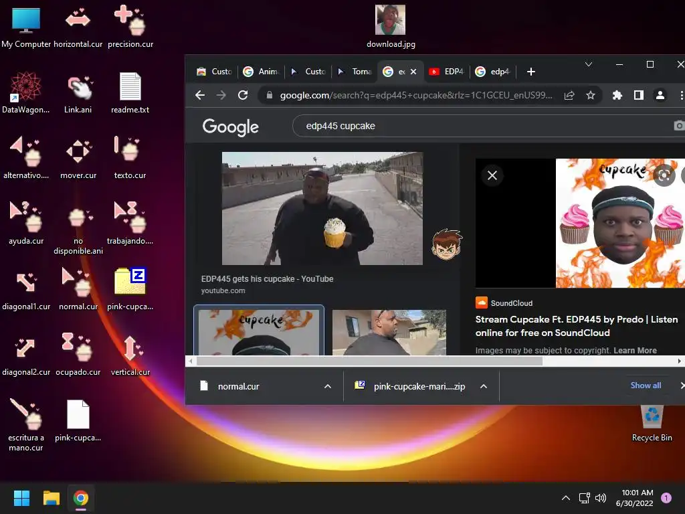Open Chrome profile avatar menu
685x514 pixels.
click(x=660, y=95)
